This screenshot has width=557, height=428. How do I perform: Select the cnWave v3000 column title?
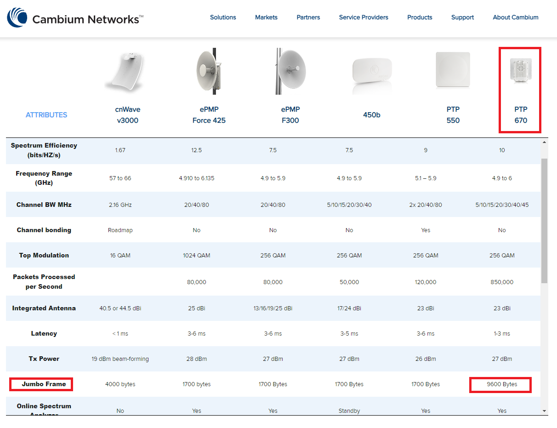point(127,115)
